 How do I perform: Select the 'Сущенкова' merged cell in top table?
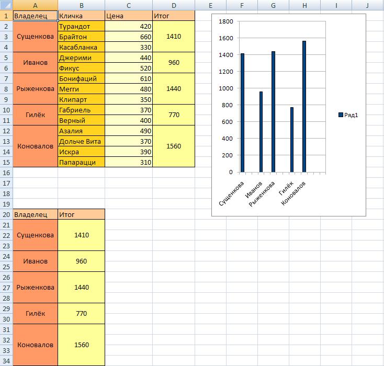[x=35, y=37]
